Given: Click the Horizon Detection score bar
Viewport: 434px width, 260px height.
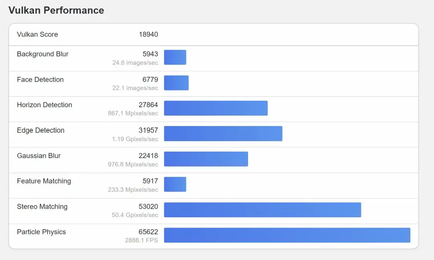Looking at the screenshot, I should click(x=216, y=108).
